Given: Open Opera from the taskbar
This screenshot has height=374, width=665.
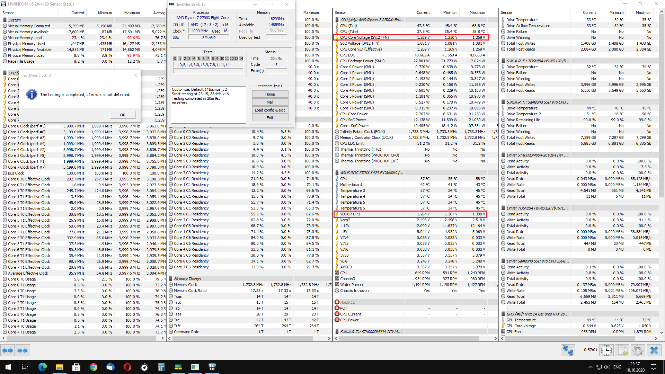Looking at the screenshot, I should pyautogui.click(x=127, y=367).
